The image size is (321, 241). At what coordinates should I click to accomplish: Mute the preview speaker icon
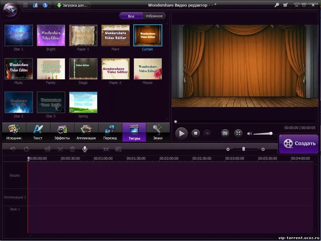click(249, 134)
